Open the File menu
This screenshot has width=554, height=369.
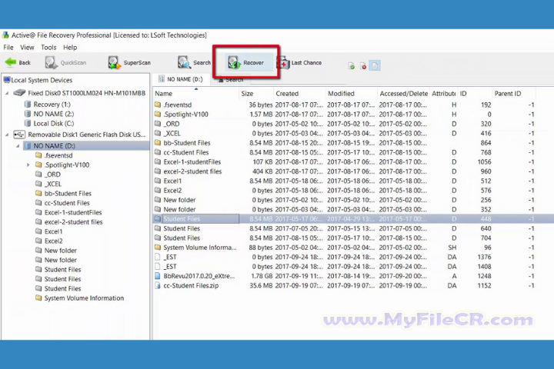(8, 48)
